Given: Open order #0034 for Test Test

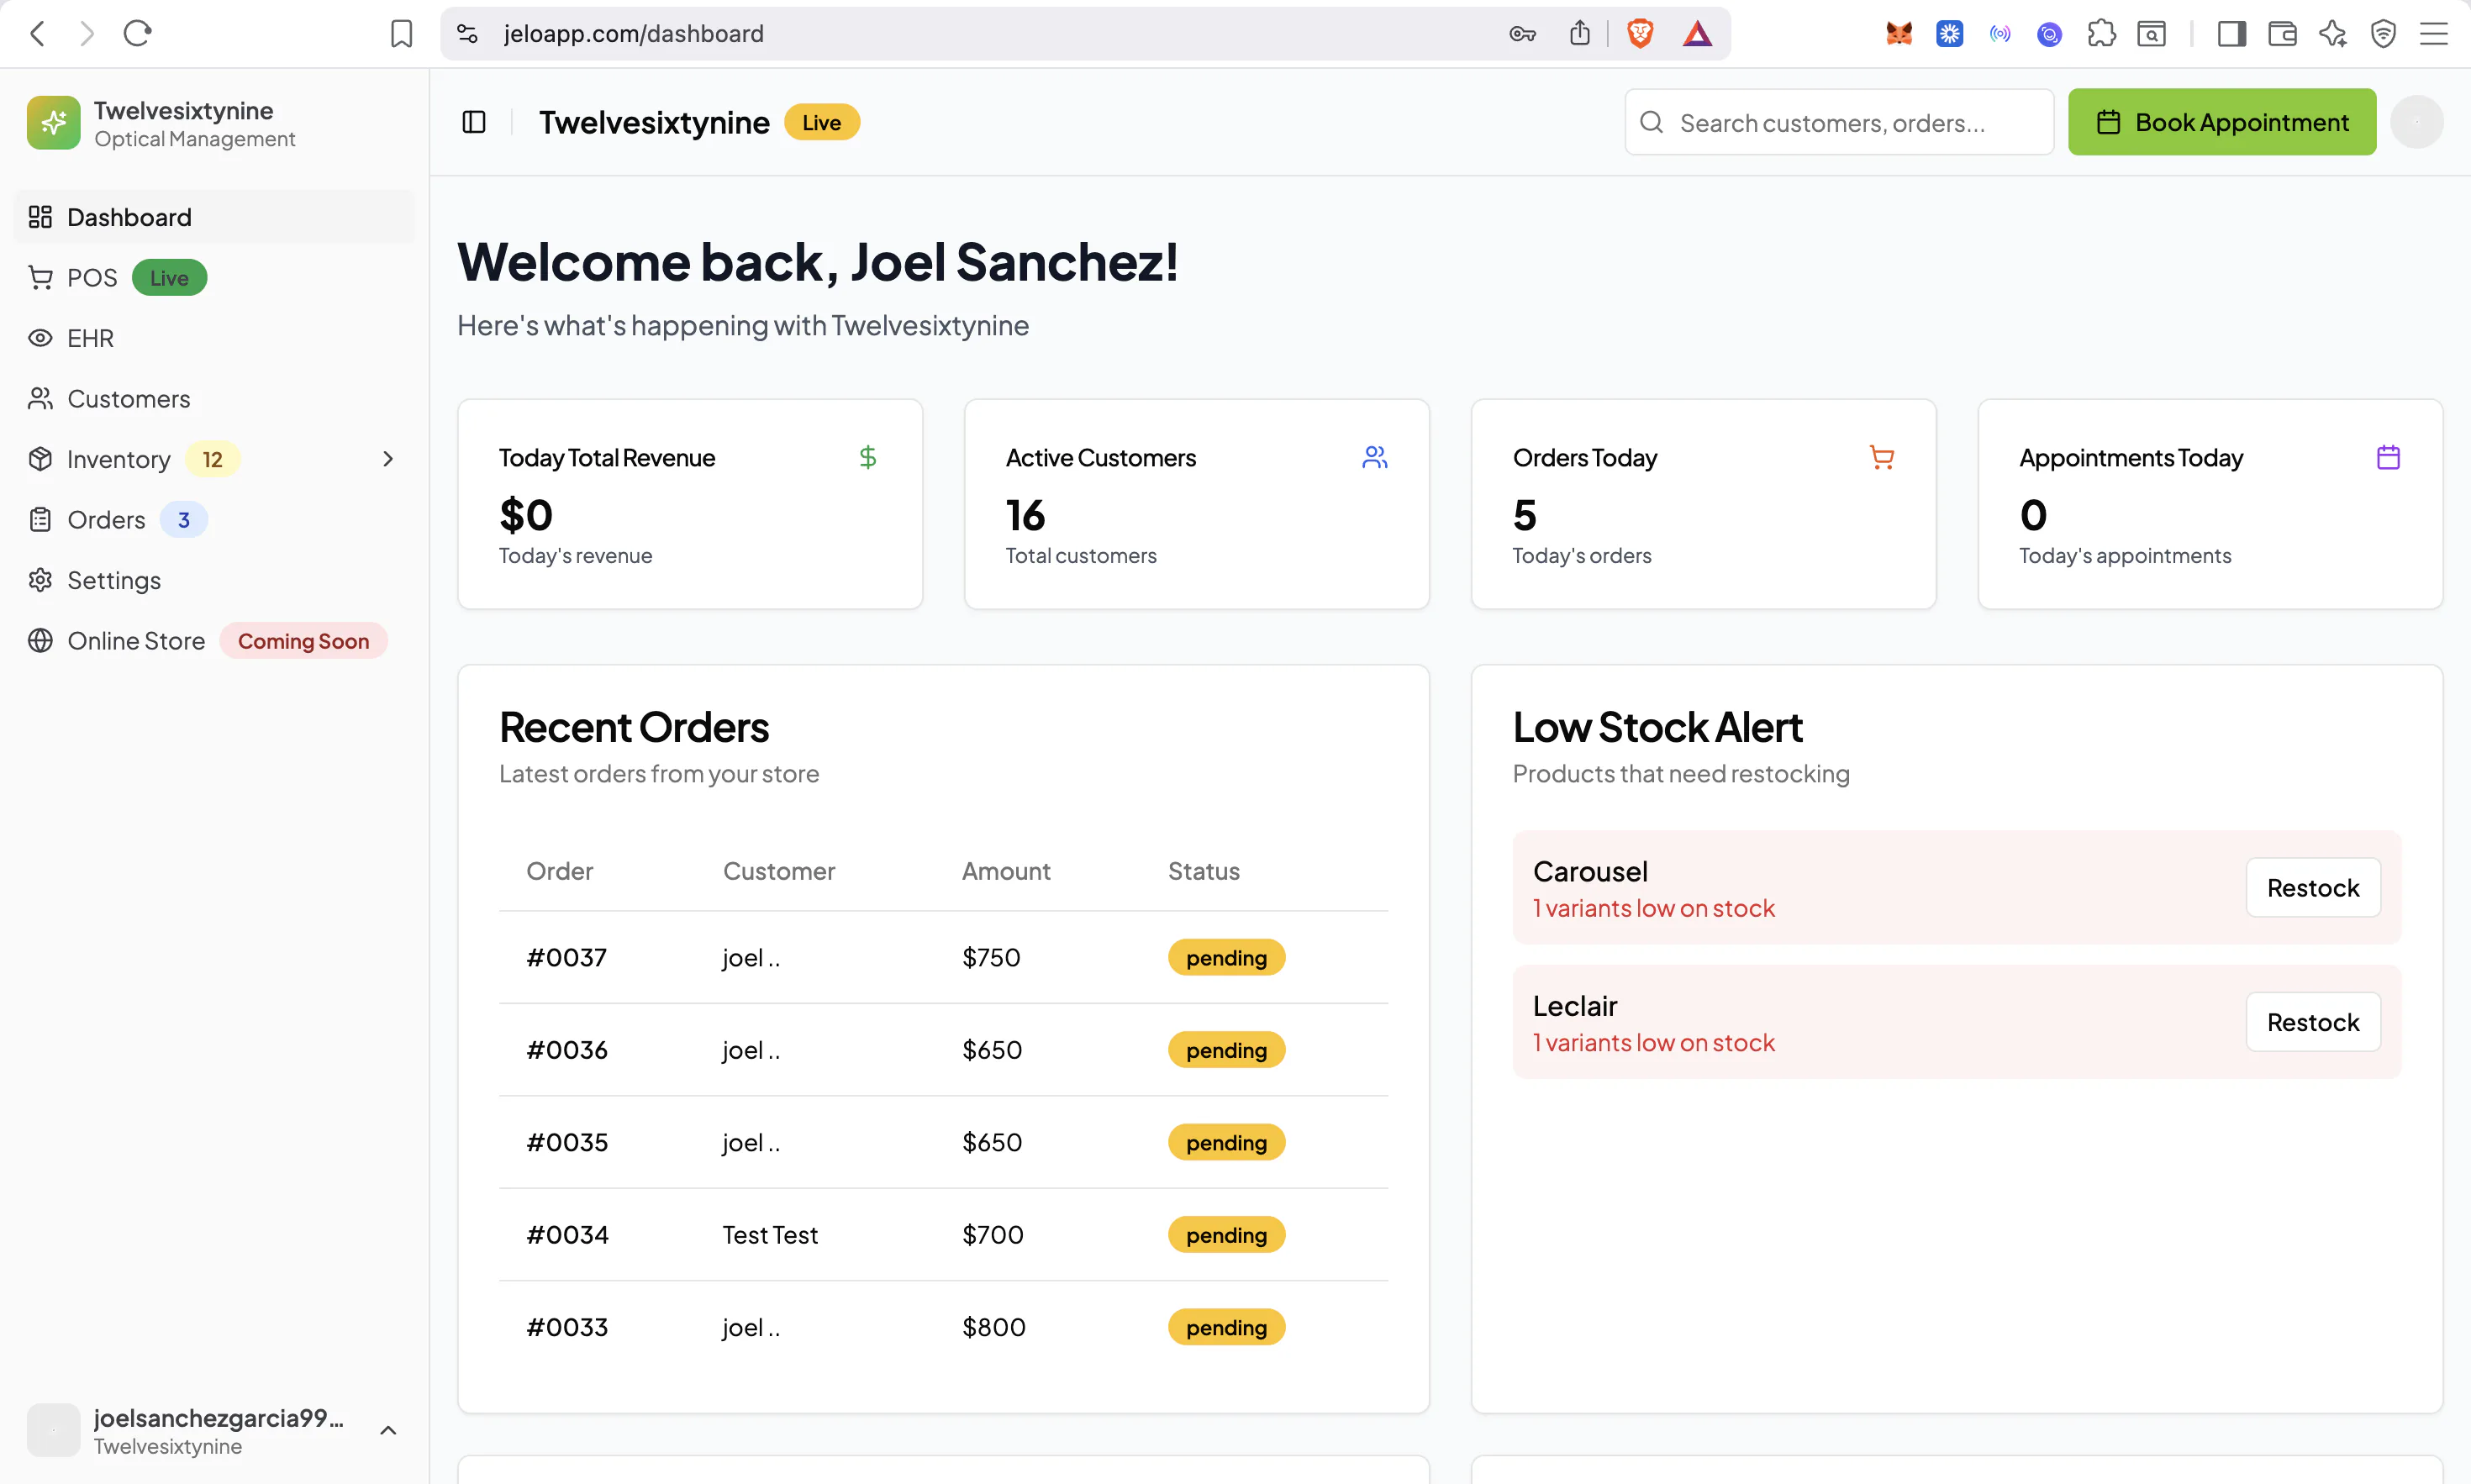Looking at the screenshot, I should coord(943,1235).
